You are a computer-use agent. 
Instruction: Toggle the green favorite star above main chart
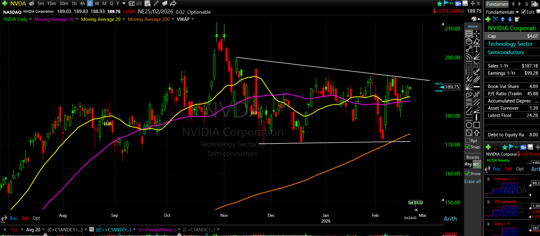coord(439,3)
